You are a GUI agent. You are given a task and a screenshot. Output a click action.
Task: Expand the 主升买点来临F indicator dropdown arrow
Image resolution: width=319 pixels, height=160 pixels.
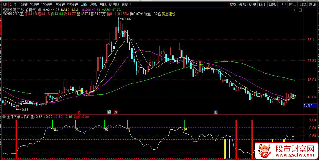coord(4,117)
